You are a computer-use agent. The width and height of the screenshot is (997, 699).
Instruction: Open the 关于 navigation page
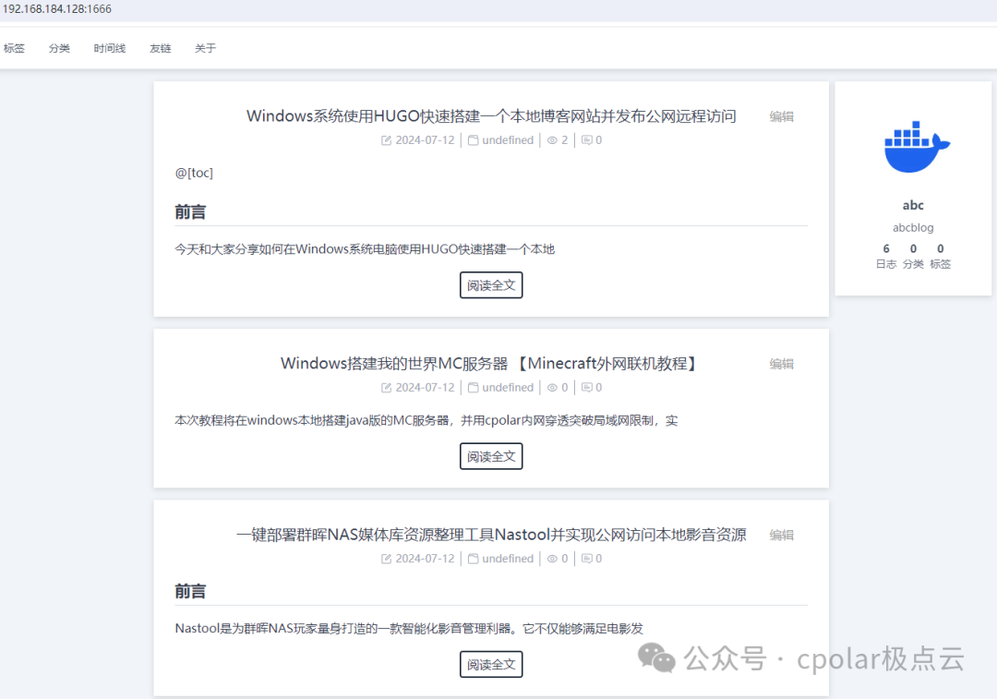(x=205, y=48)
